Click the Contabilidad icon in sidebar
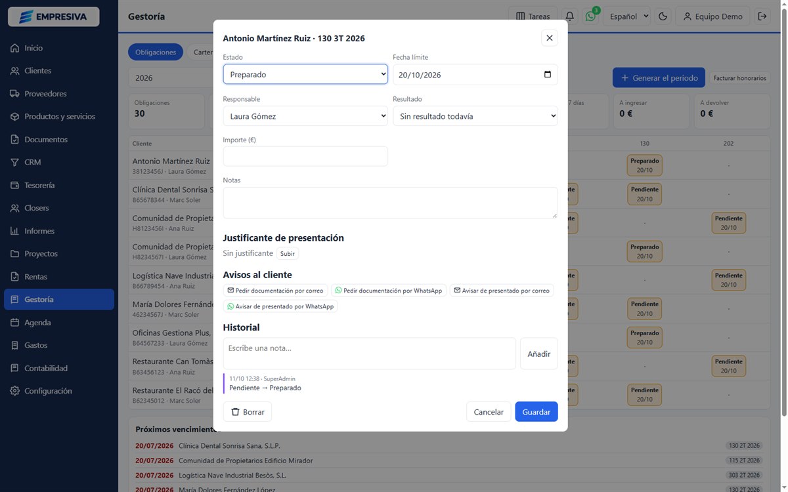The image size is (788, 492). 14,368
